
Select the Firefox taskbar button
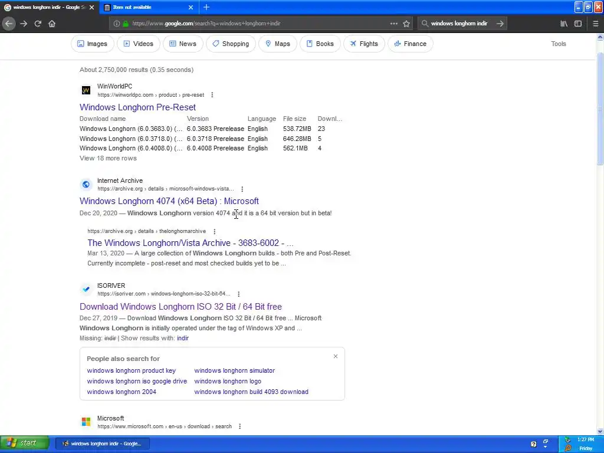click(103, 444)
